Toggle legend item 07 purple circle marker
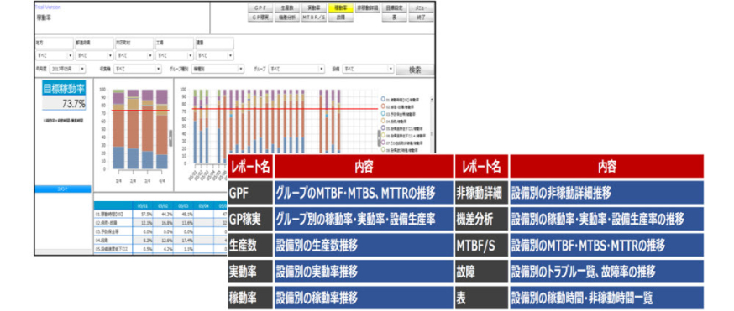Viewport: 734px width, 311px height. click(384, 142)
